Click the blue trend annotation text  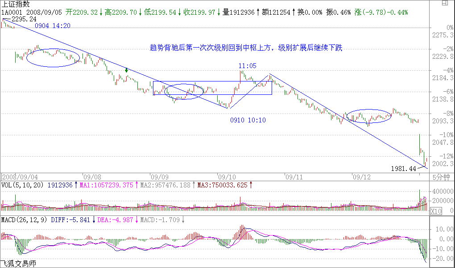click(246, 48)
